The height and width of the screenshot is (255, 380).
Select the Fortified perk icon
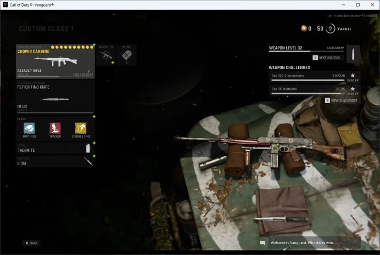[29, 128]
